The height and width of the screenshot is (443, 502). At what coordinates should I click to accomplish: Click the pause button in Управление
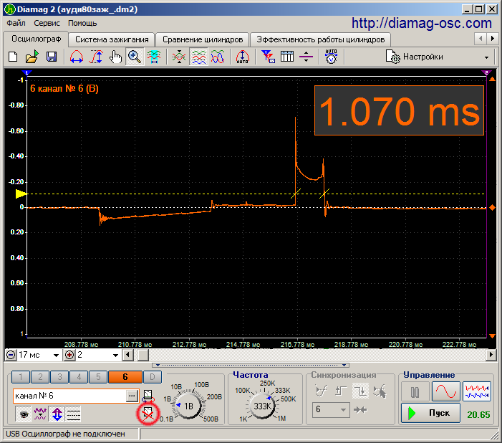pos(415,391)
